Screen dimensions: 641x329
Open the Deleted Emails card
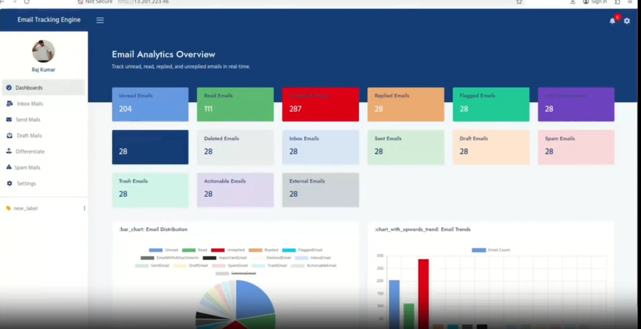[235, 147]
